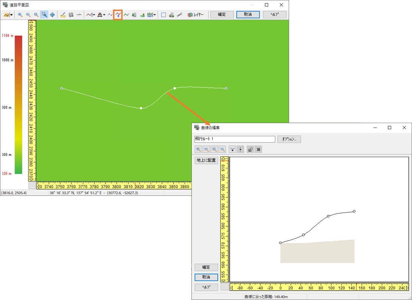Toggle the padlock icon in curve editor
The width and height of the screenshot is (412, 300).
(x=250, y=149)
